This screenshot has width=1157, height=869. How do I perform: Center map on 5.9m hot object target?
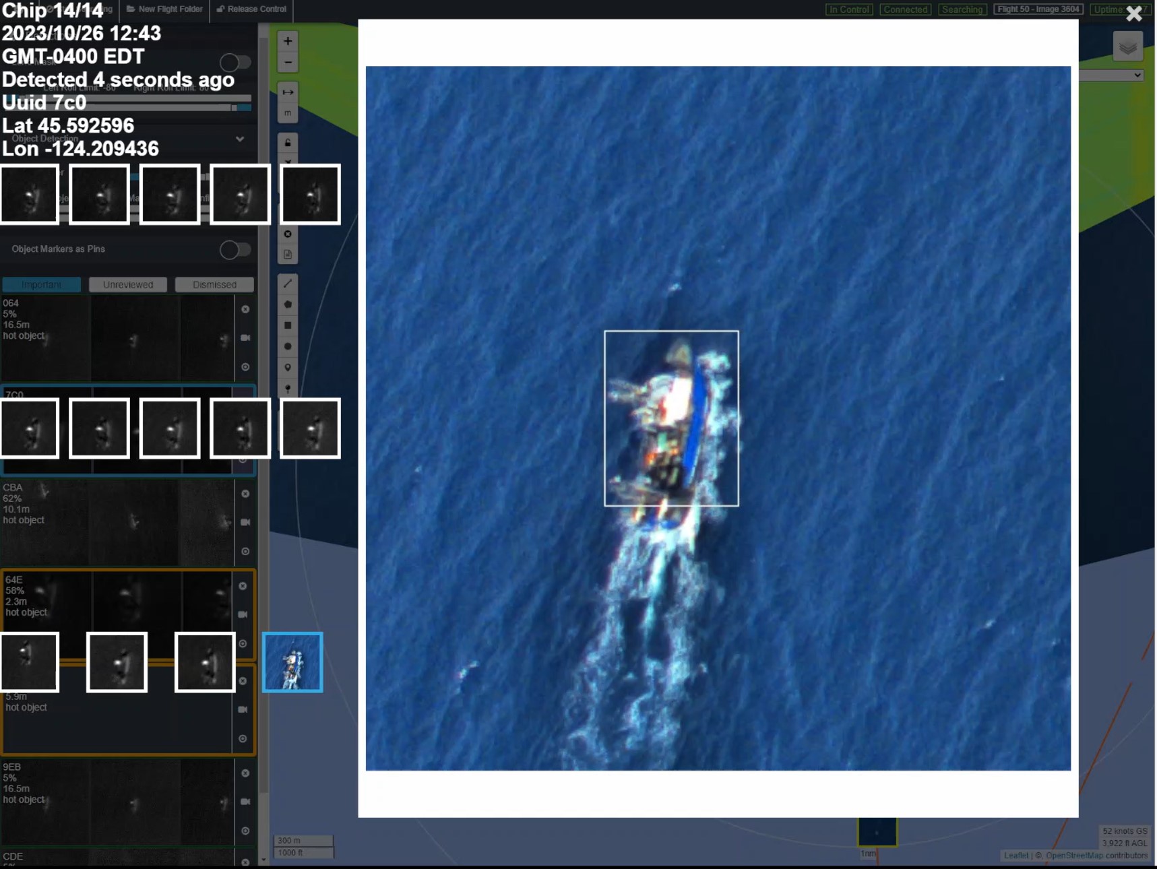tap(243, 739)
